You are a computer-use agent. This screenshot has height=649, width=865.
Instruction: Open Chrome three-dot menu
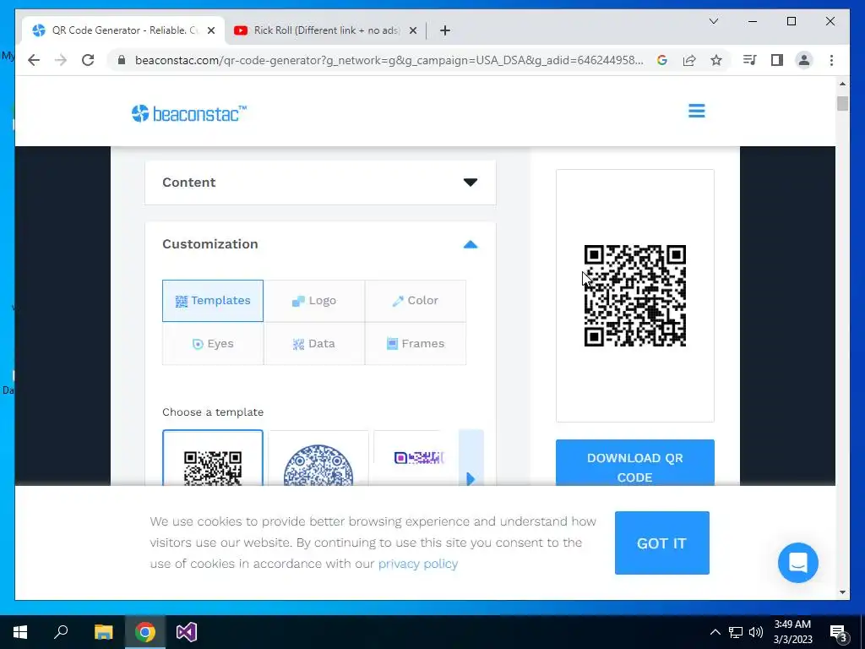pyautogui.click(x=831, y=60)
